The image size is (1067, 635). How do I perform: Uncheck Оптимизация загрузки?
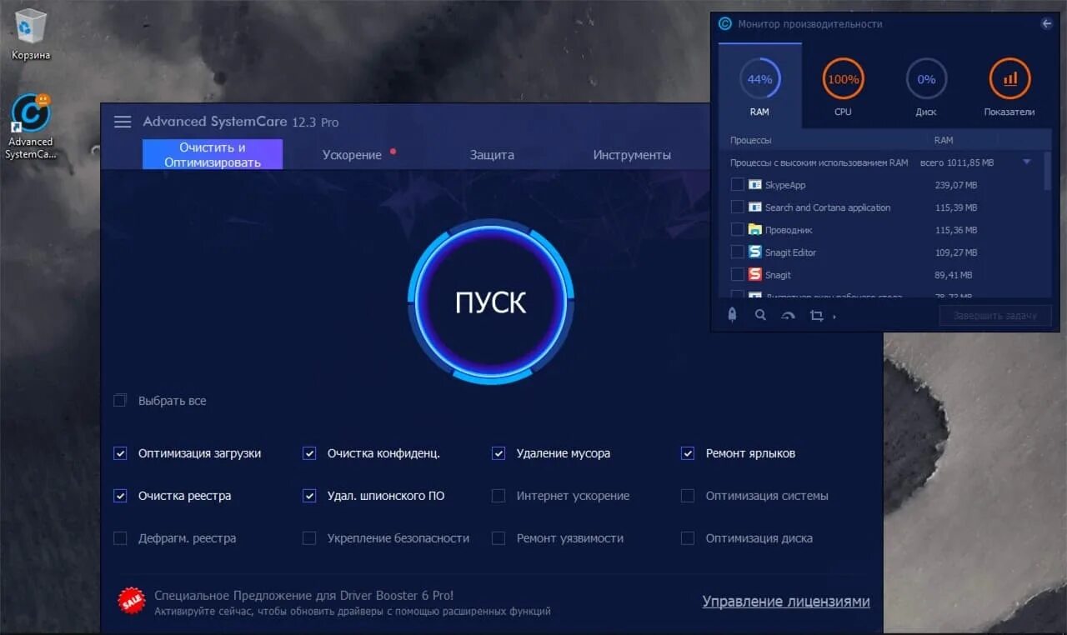click(120, 453)
